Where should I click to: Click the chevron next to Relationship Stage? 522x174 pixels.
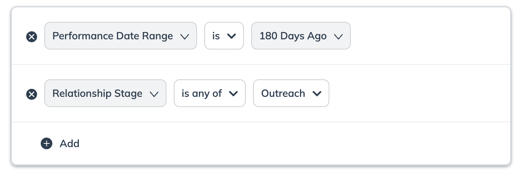[x=154, y=94]
